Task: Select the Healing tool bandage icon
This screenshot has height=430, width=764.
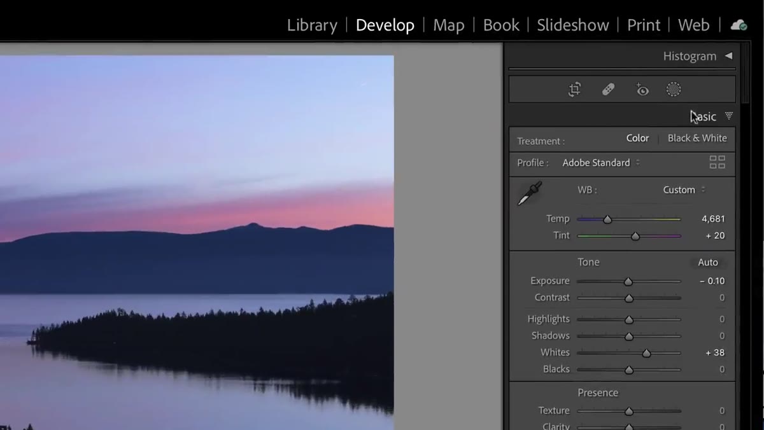Action: [608, 90]
